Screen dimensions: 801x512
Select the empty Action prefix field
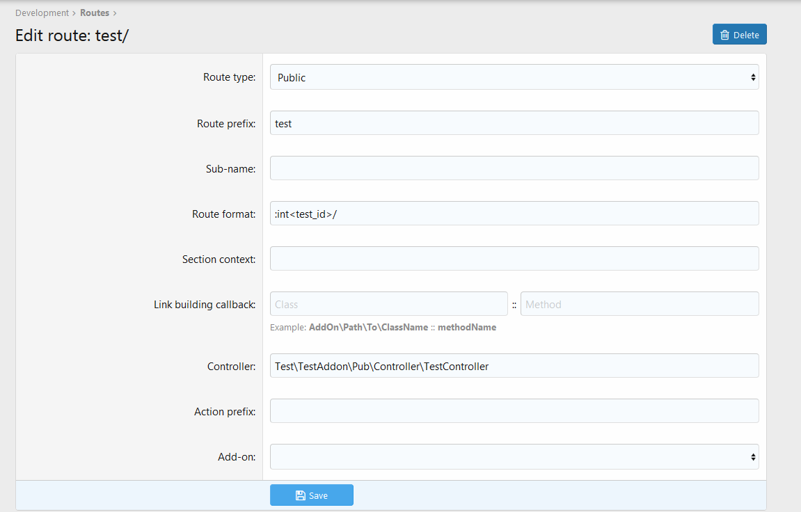click(x=514, y=411)
